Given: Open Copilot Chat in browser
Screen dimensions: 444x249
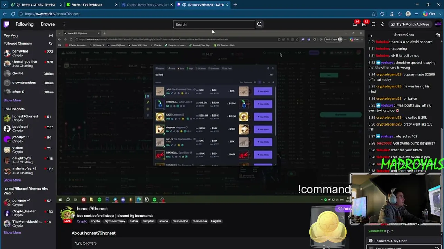Looking at the screenshot, I should (429, 14).
